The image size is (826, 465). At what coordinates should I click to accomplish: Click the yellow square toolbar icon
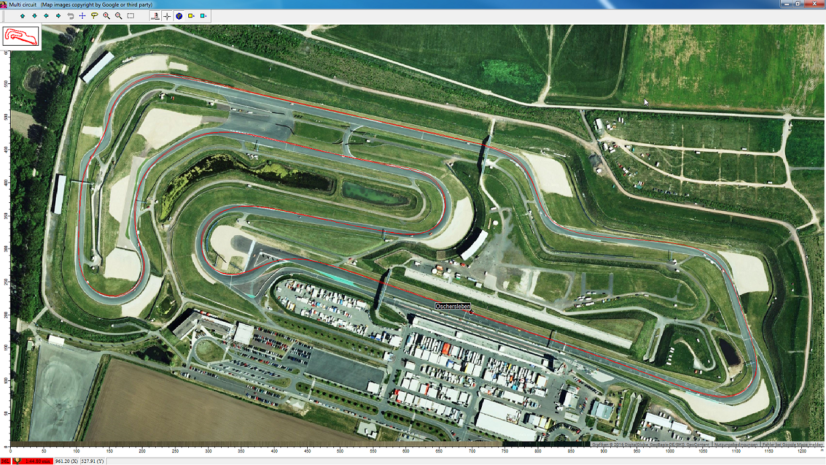(192, 15)
